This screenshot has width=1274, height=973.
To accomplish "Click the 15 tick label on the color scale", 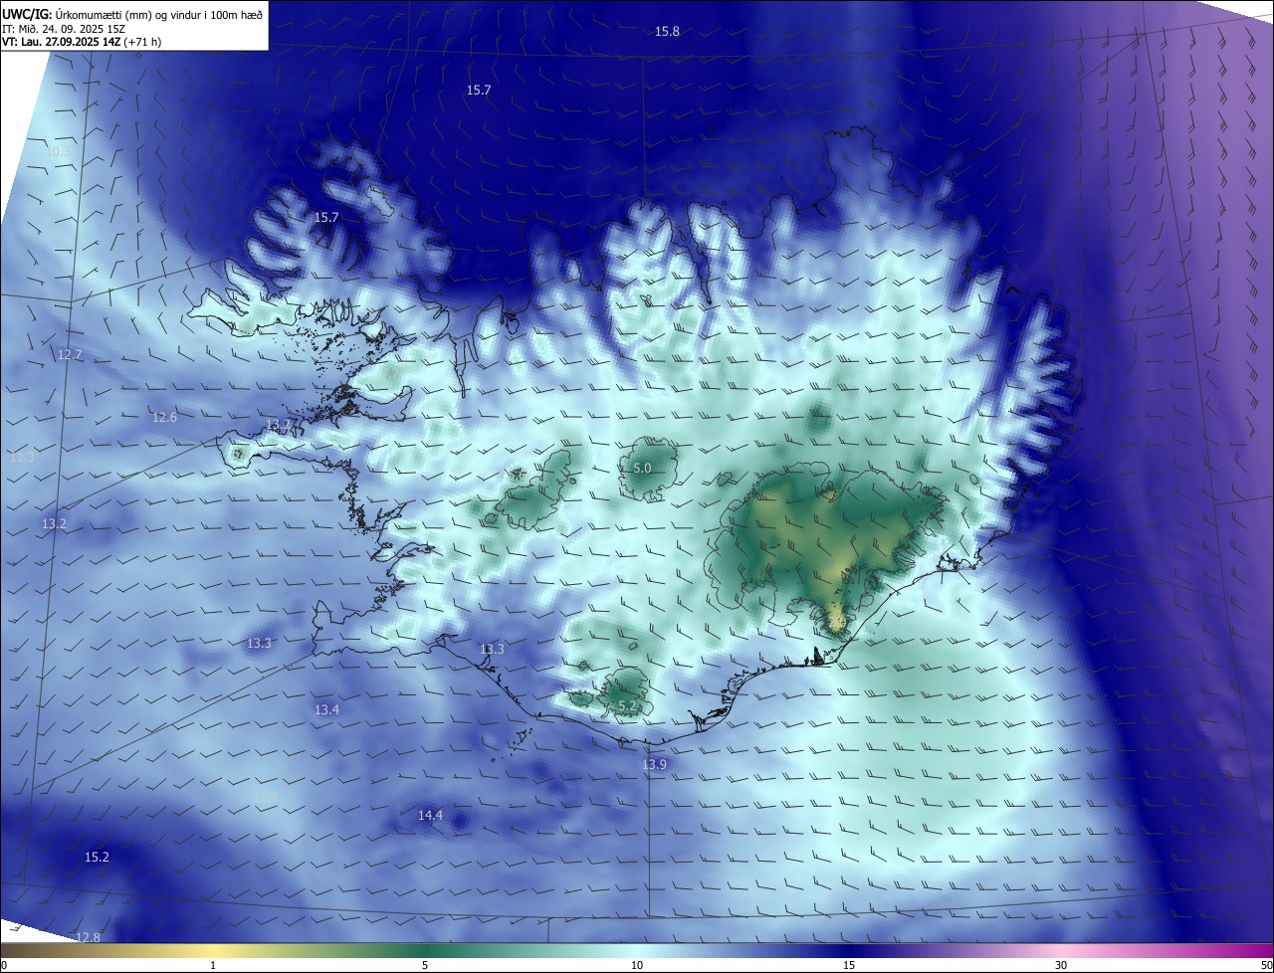I will click(849, 965).
